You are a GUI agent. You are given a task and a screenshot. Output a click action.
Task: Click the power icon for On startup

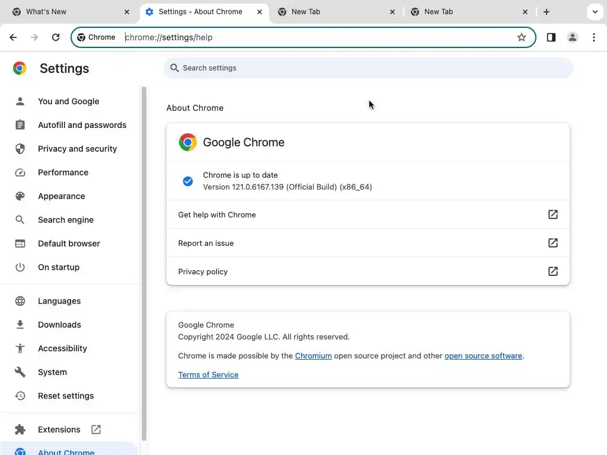tap(20, 267)
